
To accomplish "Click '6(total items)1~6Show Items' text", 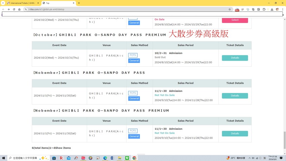I will tap(51, 148).
